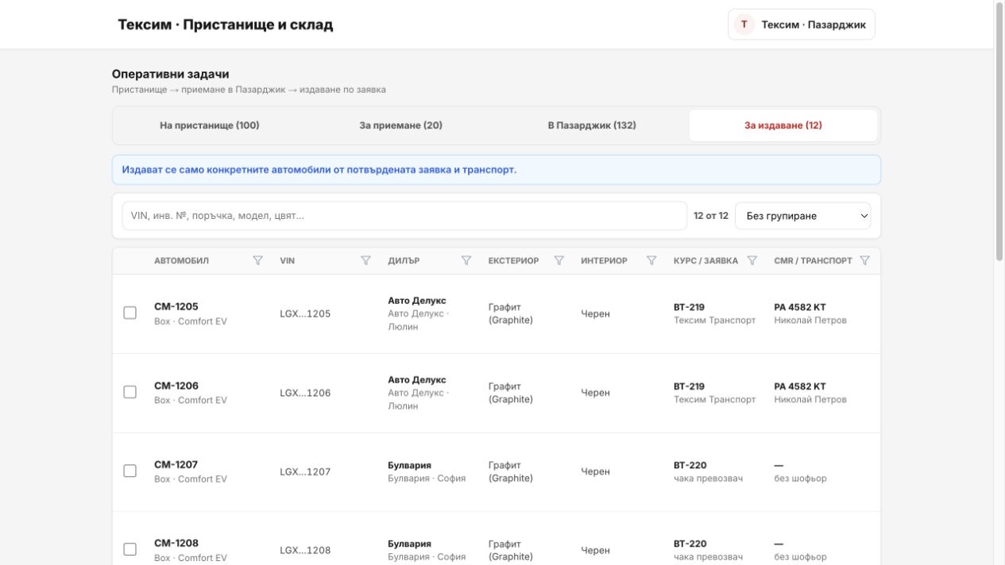The height and width of the screenshot is (565, 1005).
Task: Click PA 4582 KT in CM-1206 row
Action: point(800,386)
